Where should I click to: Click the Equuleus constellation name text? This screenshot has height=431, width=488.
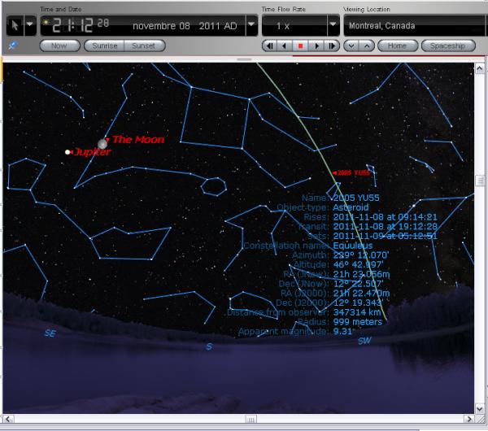tap(353, 246)
